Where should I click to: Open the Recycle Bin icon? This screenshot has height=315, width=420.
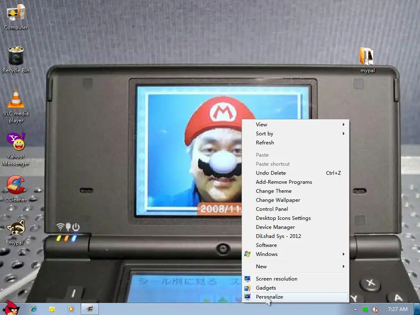[16, 60]
